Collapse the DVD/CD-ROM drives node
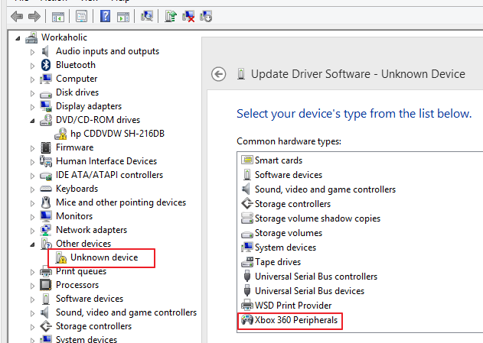The image size is (483, 343). point(32,121)
